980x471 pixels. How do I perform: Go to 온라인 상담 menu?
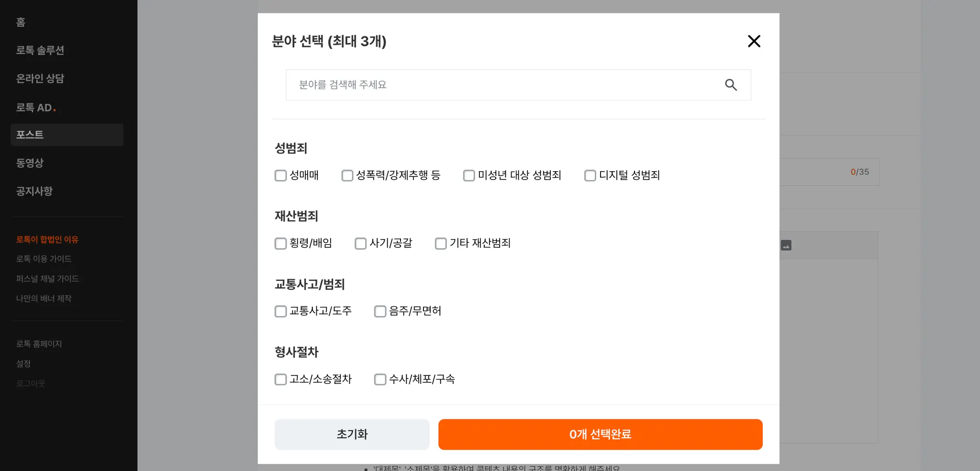click(x=40, y=78)
